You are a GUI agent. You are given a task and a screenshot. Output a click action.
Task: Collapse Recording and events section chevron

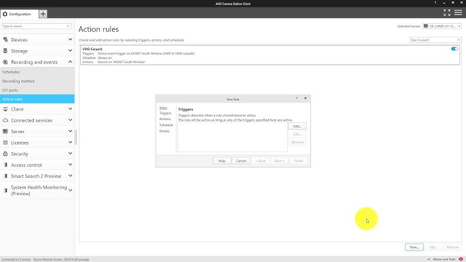click(70, 62)
